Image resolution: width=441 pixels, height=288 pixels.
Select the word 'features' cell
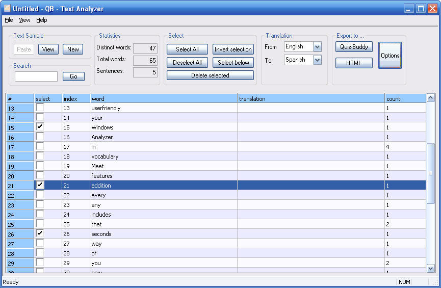(164, 176)
